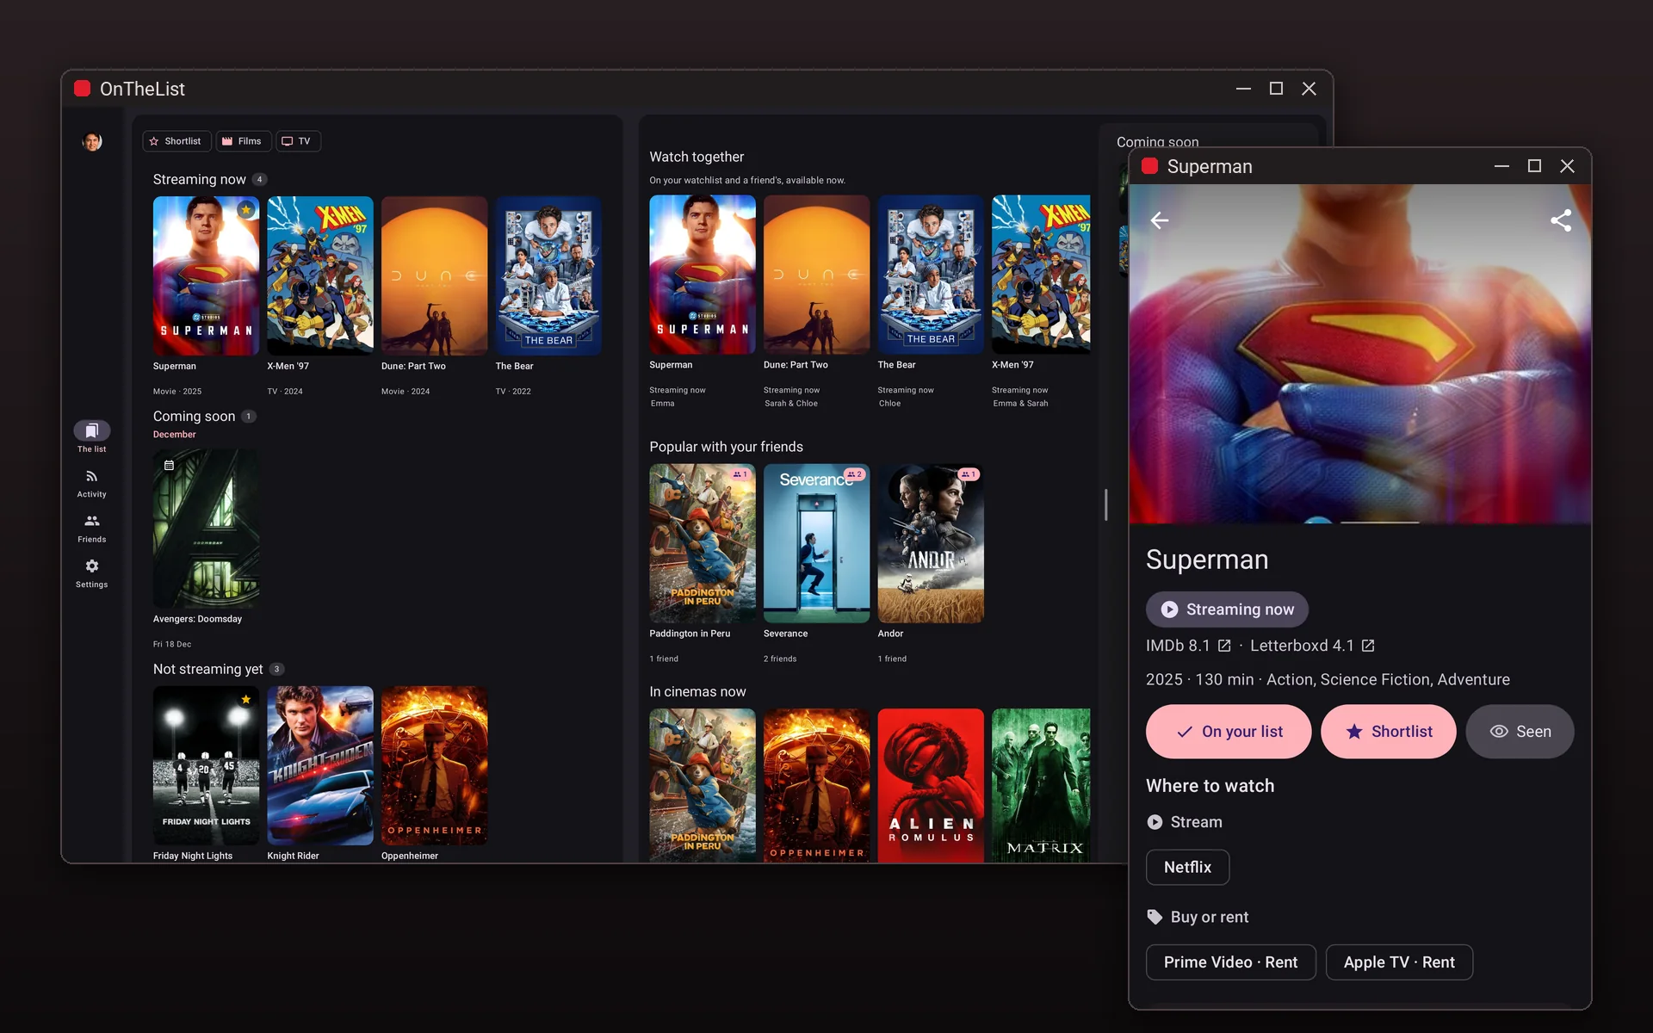Select Apple TV · Rent option

1399,962
